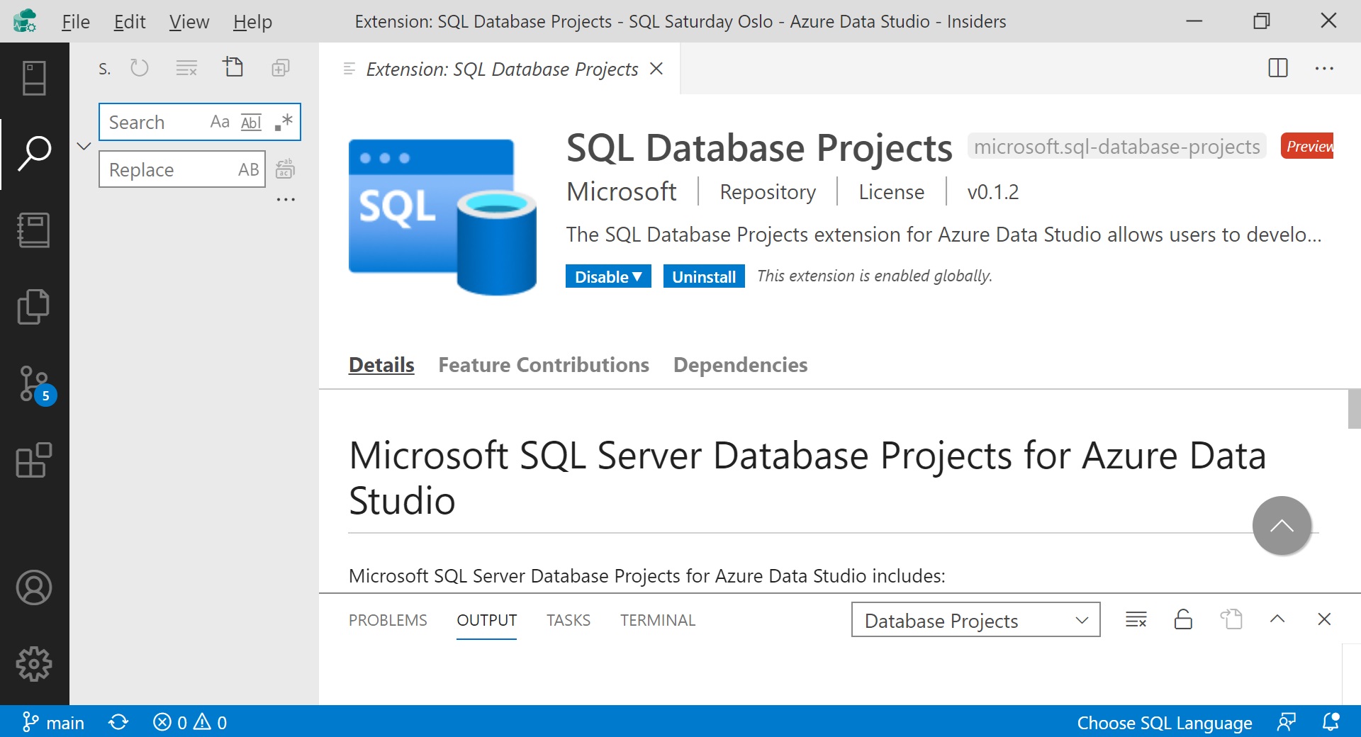
Task: Switch to the Feature Contributions tab
Action: pyautogui.click(x=543, y=364)
